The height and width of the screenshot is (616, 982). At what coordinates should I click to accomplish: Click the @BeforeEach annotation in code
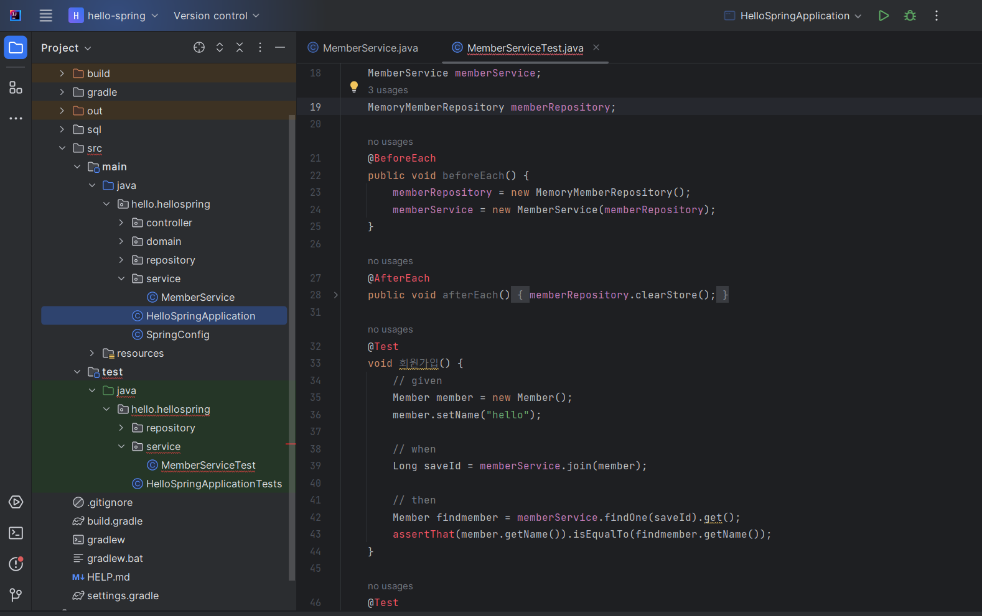[402, 159]
